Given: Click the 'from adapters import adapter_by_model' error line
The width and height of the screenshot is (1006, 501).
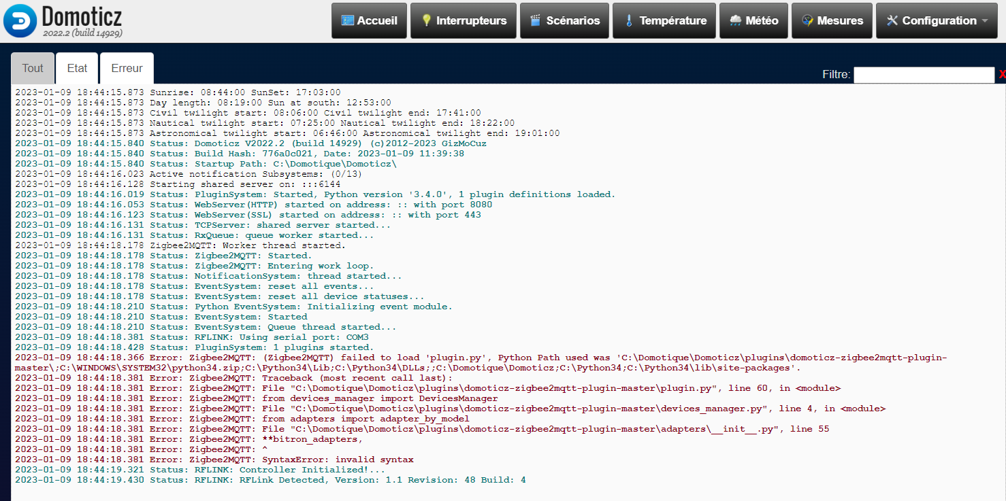Looking at the screenshot, I should coord(242,419).
